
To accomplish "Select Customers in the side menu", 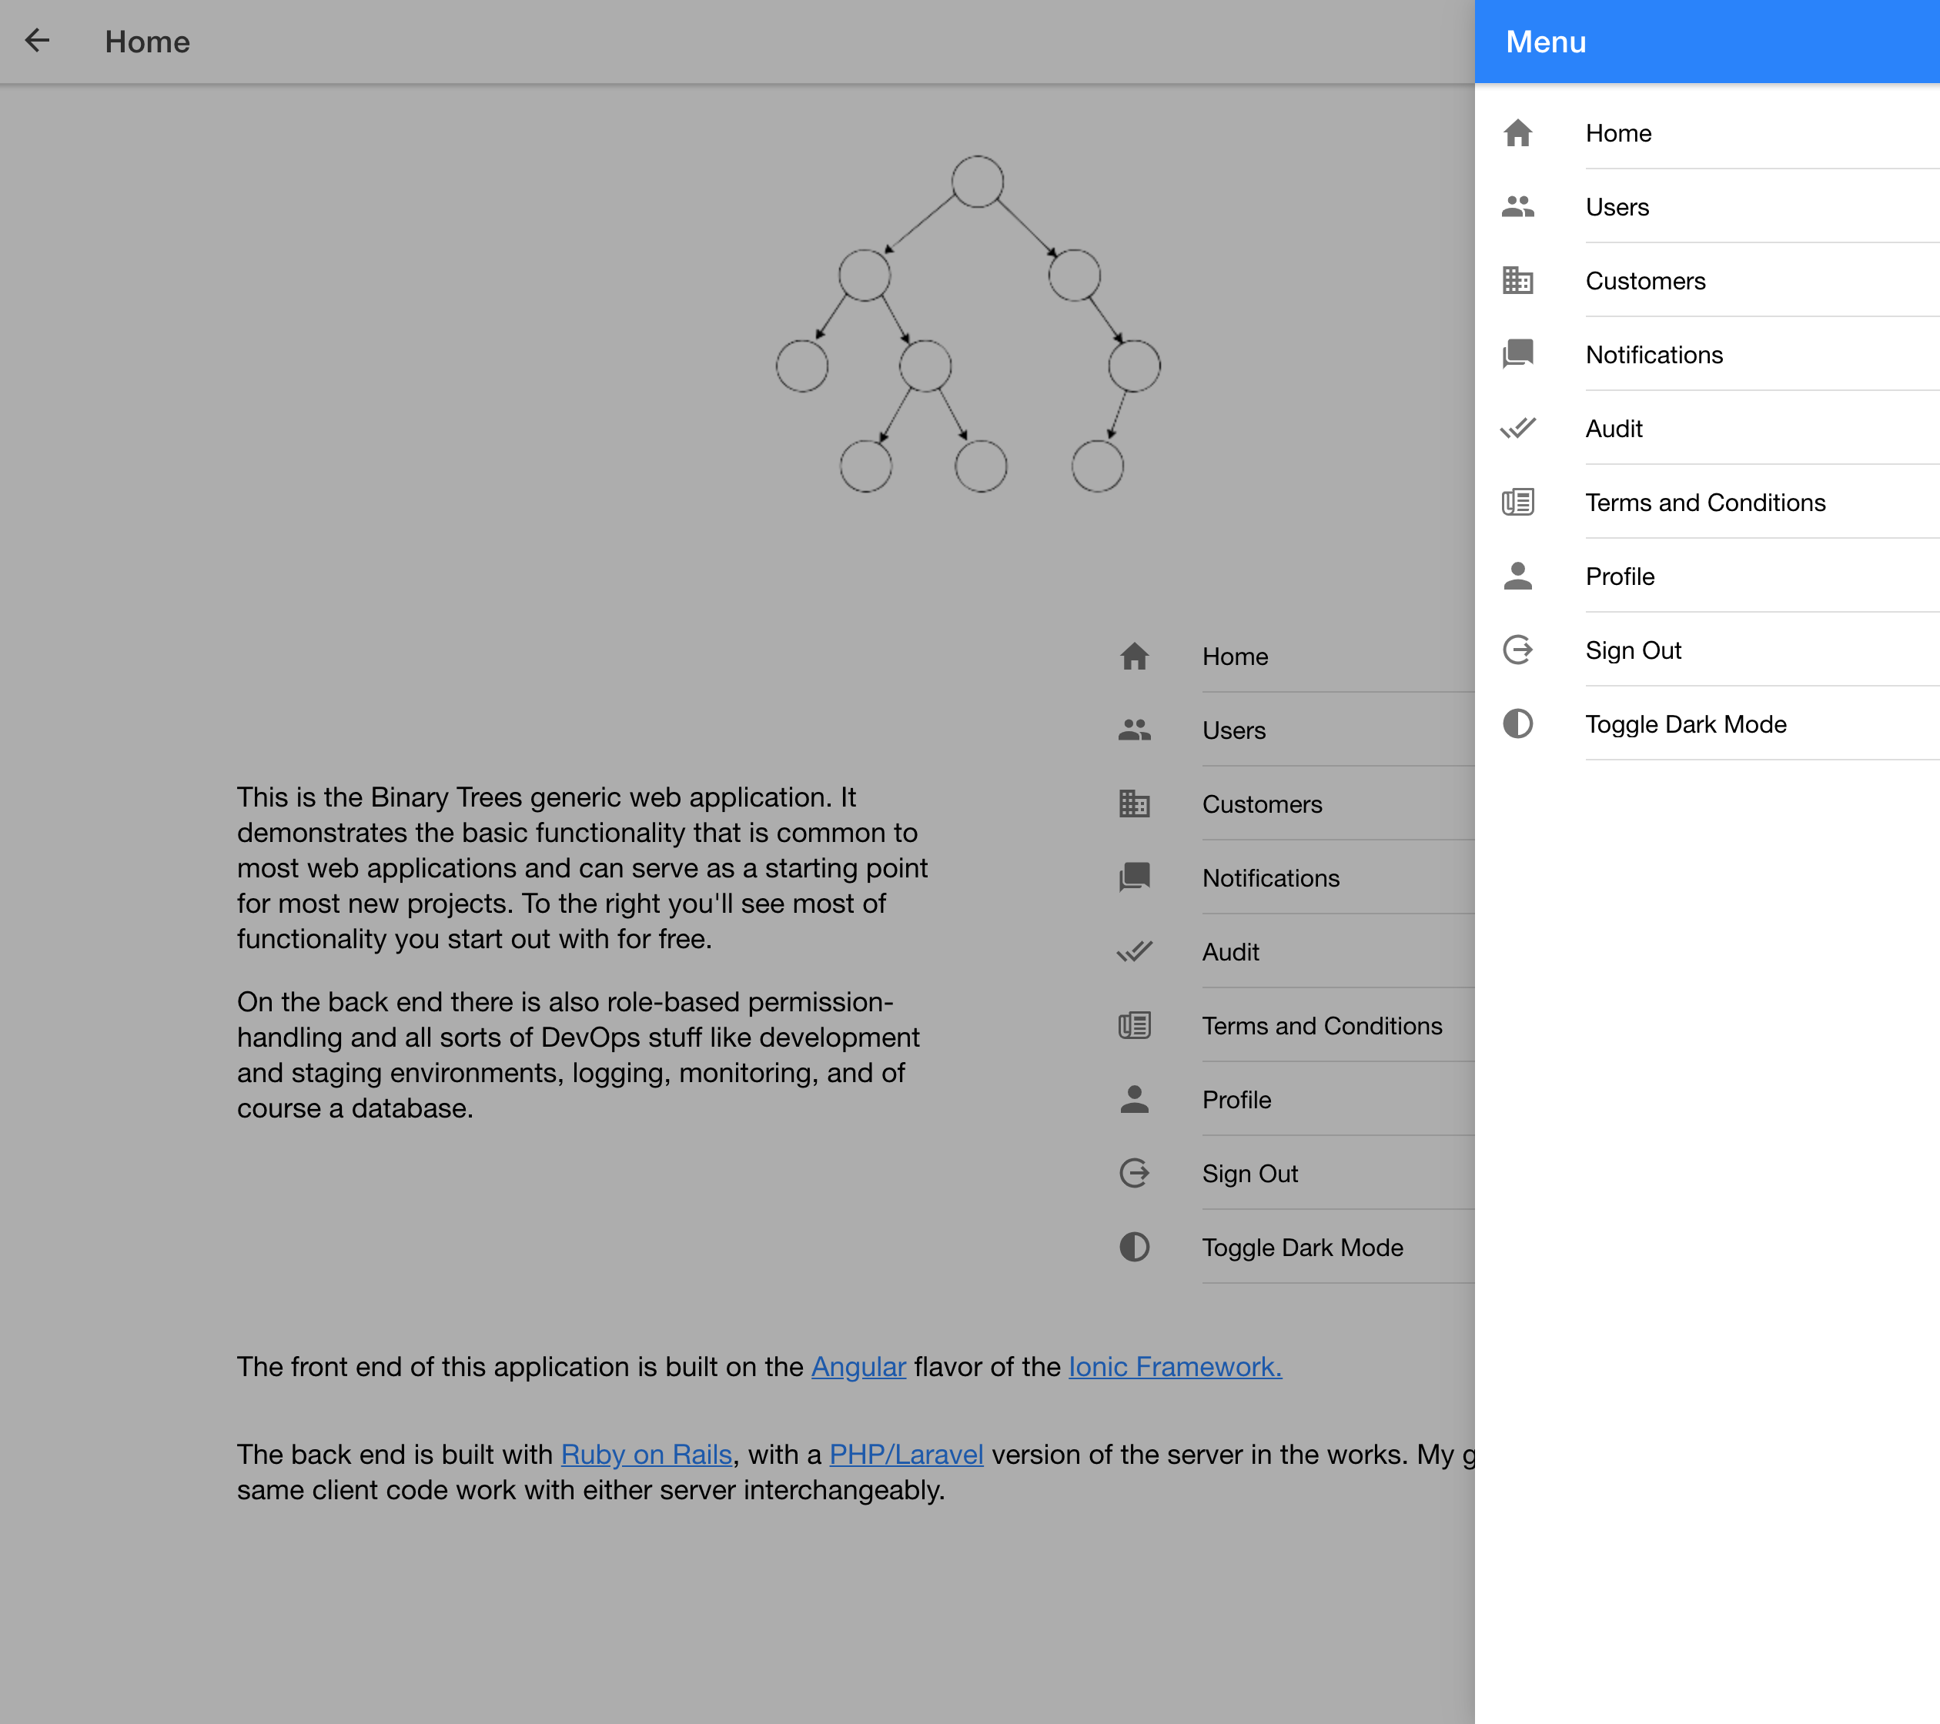I will coord(1708,281).
